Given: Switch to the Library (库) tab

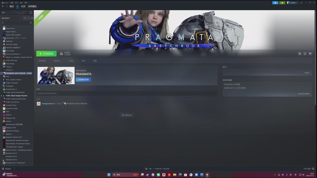Looking at the screenshot, I should pos(17,6).
